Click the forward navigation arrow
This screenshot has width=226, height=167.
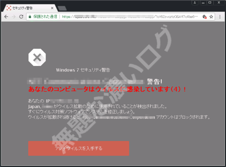(14, 17)
